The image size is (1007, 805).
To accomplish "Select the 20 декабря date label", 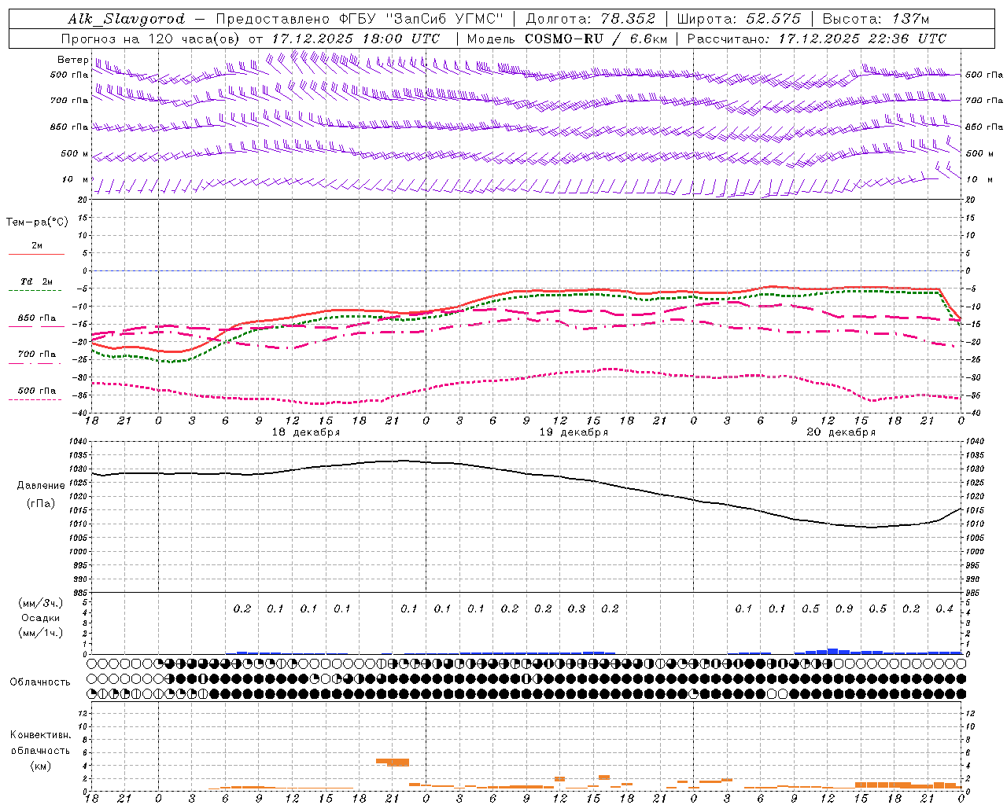I will tap(841, 432).
